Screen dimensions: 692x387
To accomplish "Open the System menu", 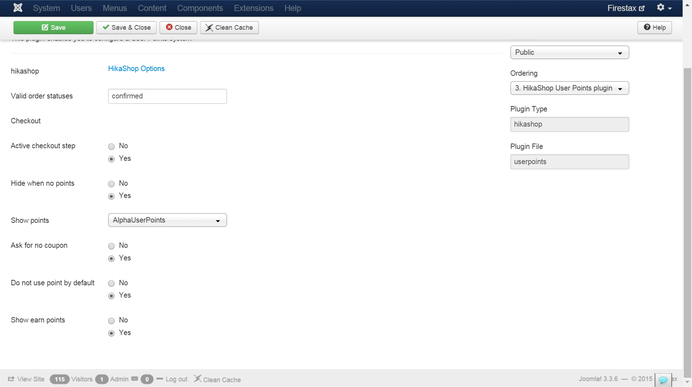I will tap(46, 8).
